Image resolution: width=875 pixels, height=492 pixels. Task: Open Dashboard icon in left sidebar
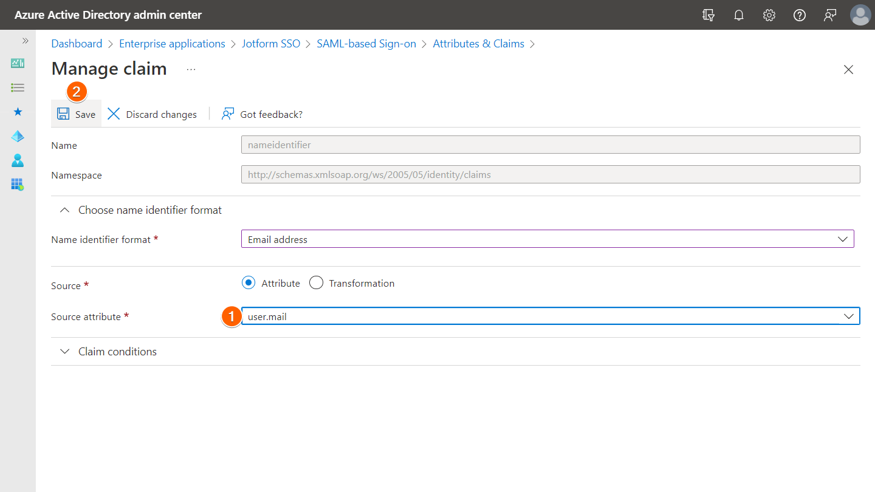coord(18,63)
